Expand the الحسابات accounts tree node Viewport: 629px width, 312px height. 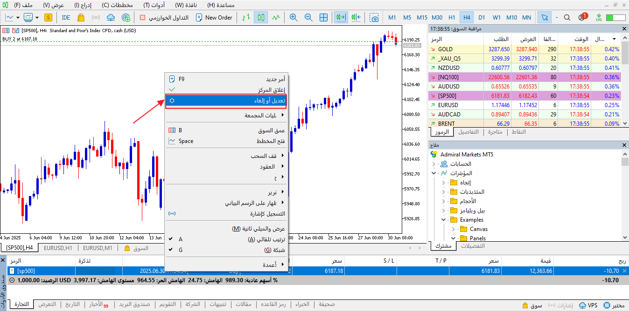[433, 164]
